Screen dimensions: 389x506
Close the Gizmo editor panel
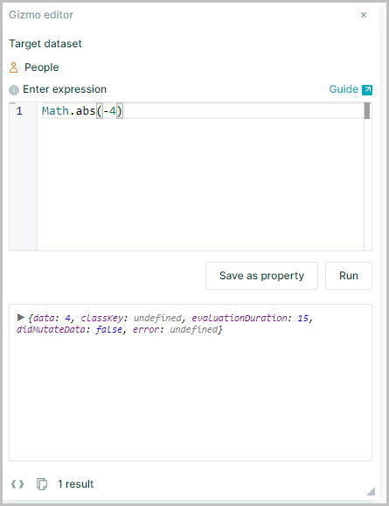pyautogui.click(x=364, y=15)
